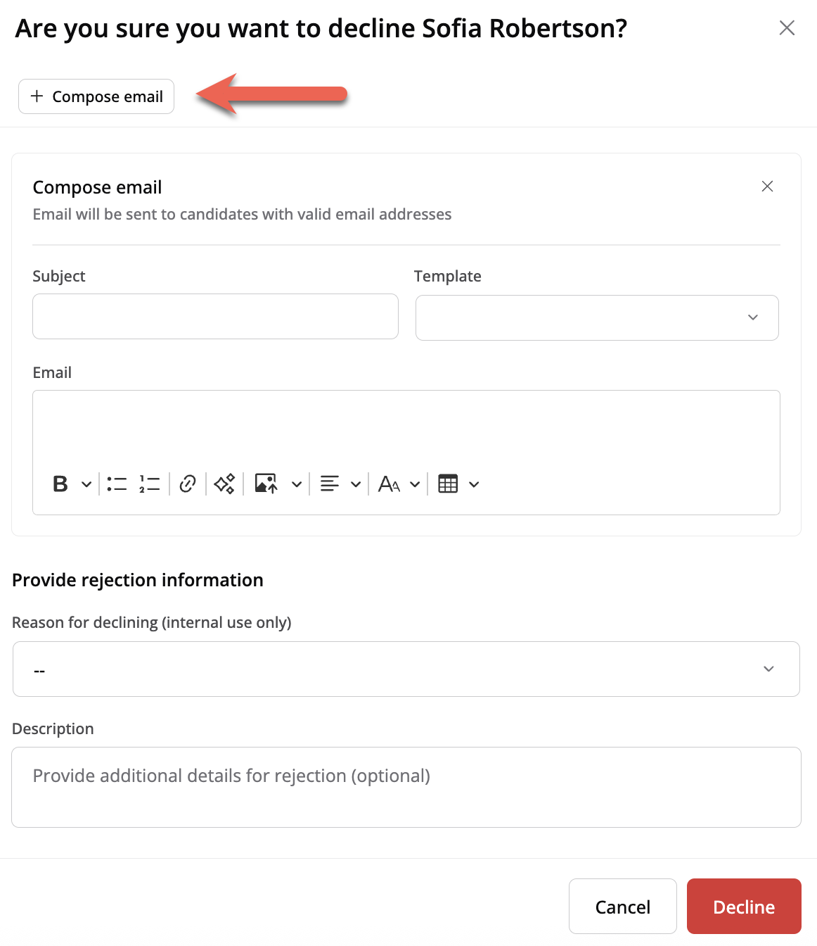
Task: Insert a numbered list
Action: tap(150, 484)
